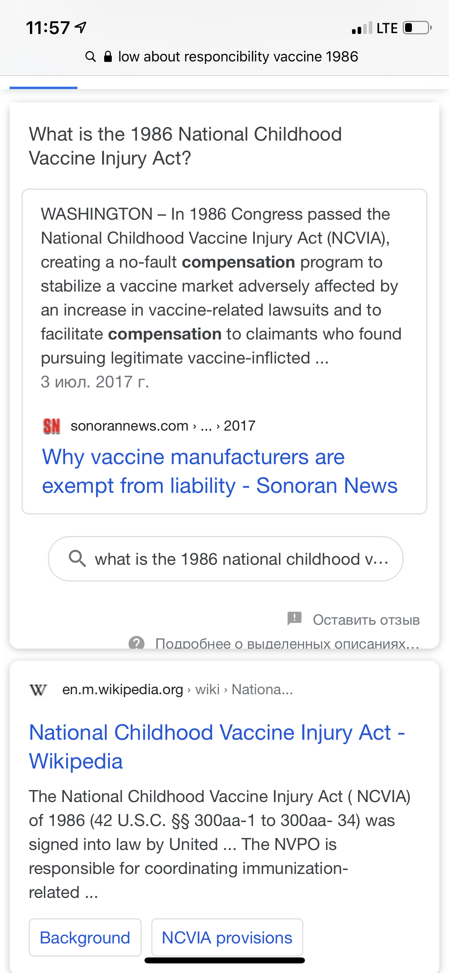Tap the cellular signal bars icon
This screenshot has width=449, height=973.
point(362,28)
